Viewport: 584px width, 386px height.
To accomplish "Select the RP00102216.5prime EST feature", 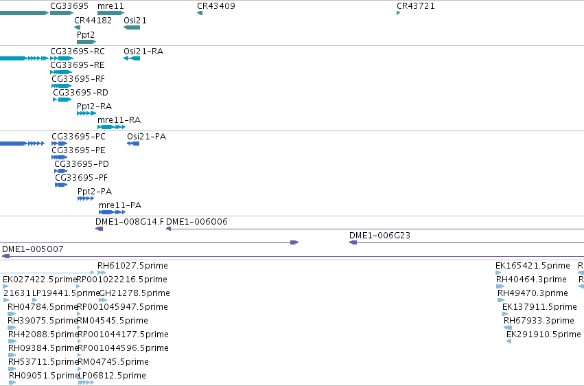I will [78, 286].
